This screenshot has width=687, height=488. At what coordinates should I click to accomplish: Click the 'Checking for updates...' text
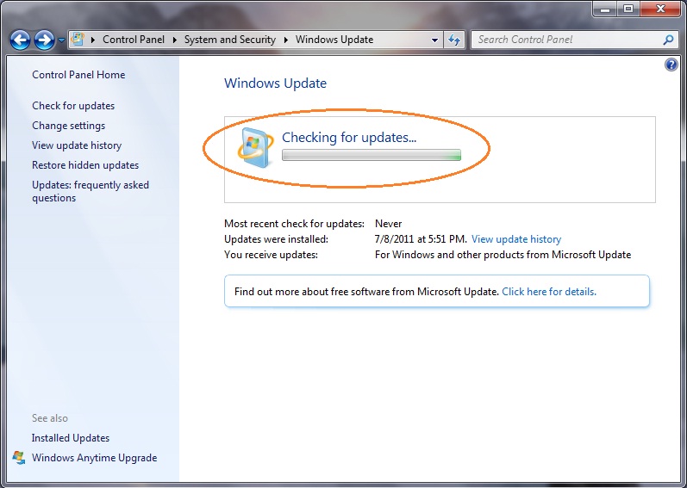tap(349, 138)
